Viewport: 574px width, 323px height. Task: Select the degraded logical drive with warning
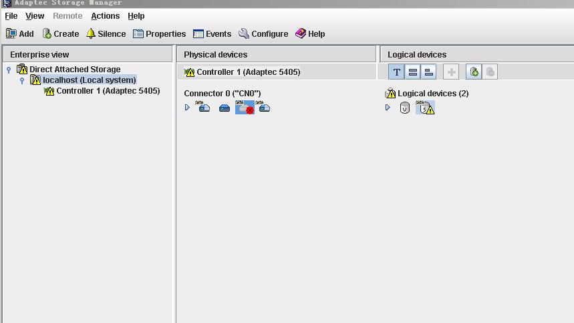[x=425, y=108]
